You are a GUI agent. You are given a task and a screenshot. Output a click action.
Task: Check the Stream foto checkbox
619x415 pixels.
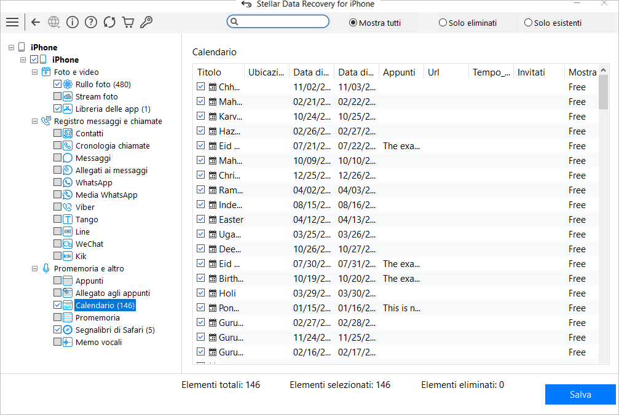[x=57, y=96]
